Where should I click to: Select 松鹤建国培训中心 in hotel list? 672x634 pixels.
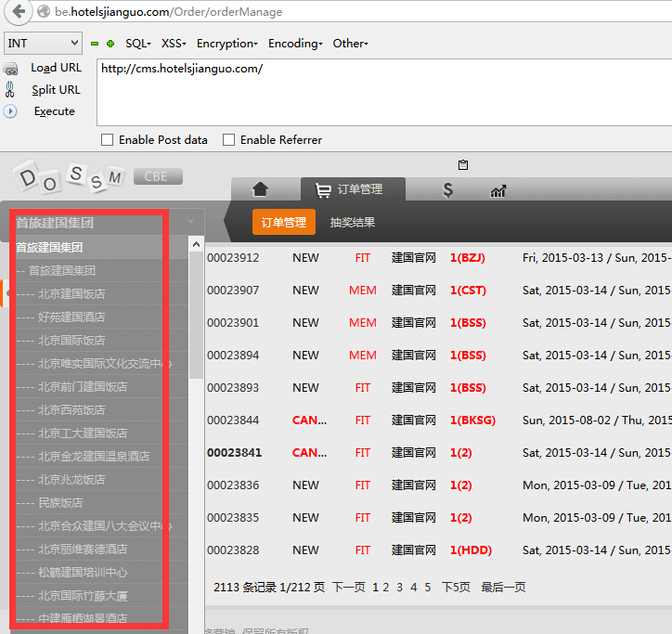(x=83, y=573)
